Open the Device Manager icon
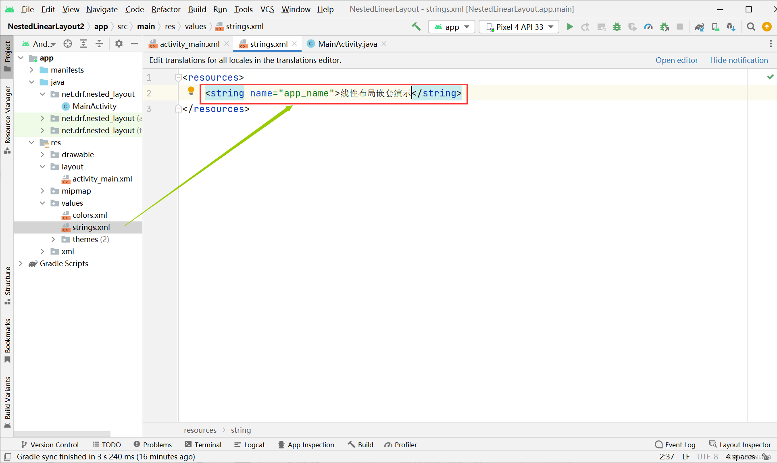777x463 pixels. point(715,27)
